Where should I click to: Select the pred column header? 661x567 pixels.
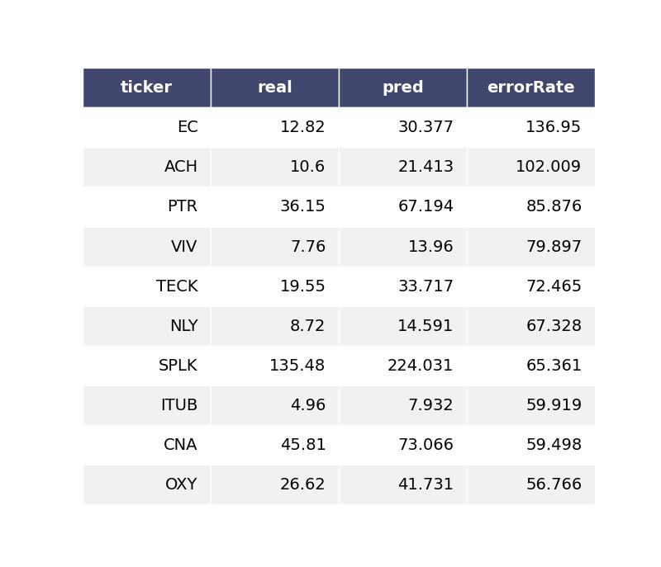tap(402, 87)
